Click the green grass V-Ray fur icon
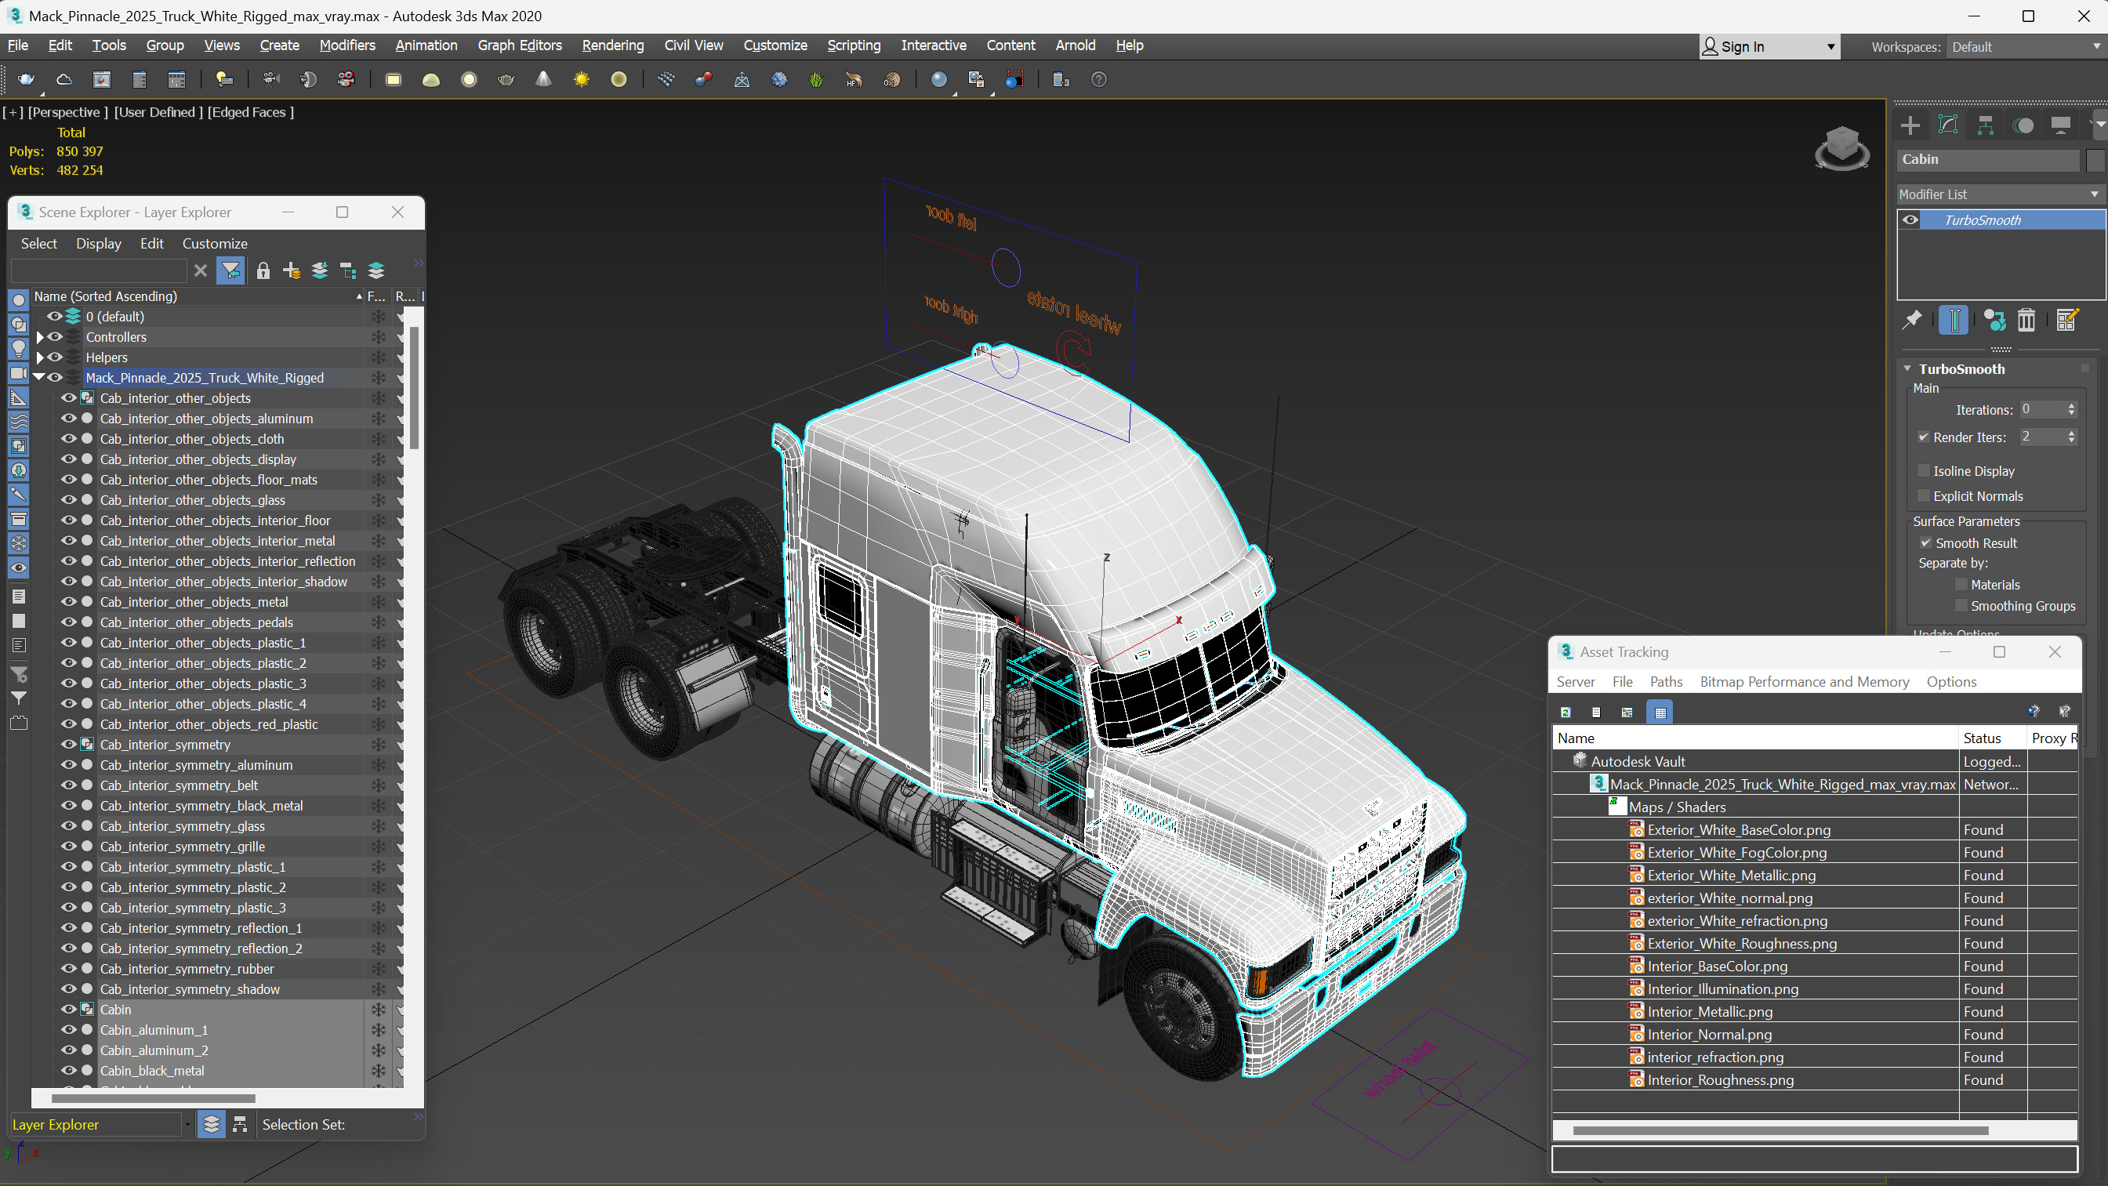The height and width of the screenshot is (1186, 2108). 816,79
